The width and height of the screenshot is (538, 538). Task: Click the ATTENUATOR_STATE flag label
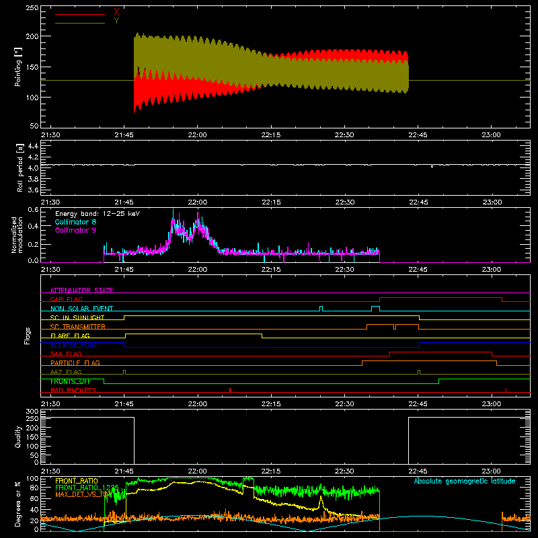coord(81,291)
